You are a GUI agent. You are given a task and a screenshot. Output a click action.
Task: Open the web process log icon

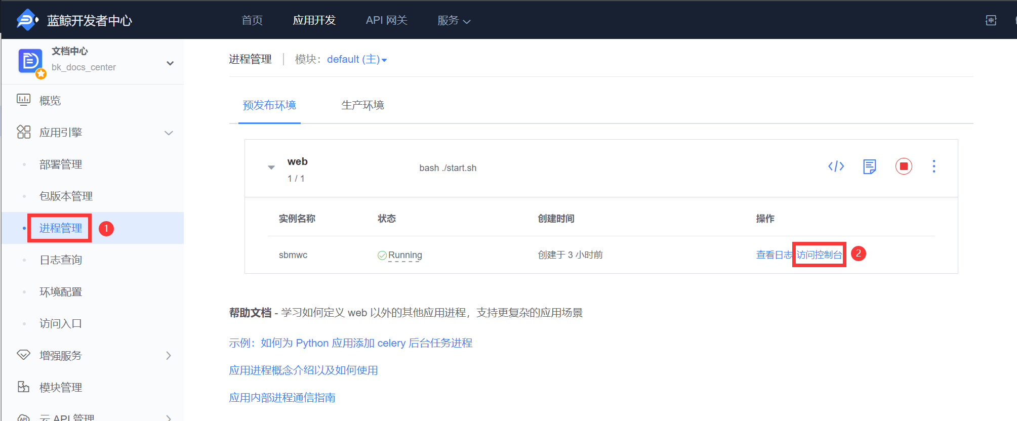(870, 166)
